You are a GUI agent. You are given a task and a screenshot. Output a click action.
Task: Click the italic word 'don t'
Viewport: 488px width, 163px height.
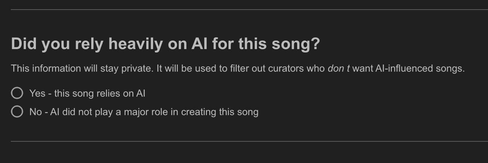coord(339,69)
